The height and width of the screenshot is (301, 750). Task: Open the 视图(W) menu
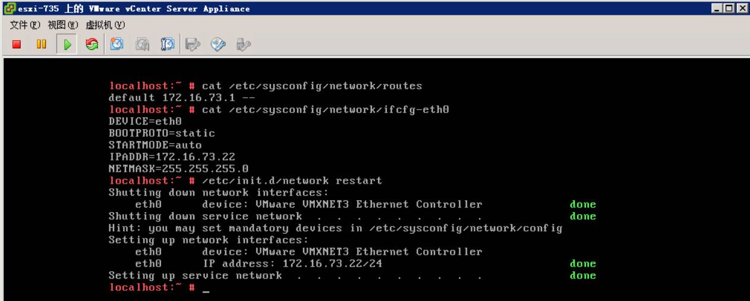pos(63,25)
